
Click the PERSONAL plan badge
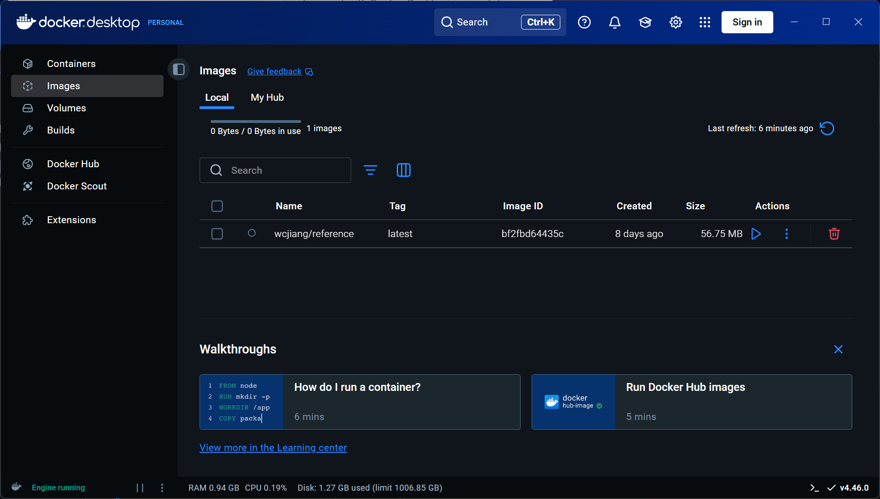(166, 23)
